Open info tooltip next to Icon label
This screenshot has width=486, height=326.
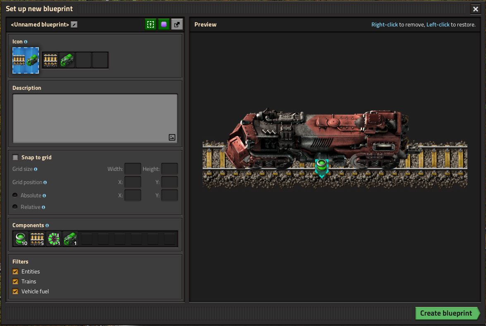click(26, 42)
